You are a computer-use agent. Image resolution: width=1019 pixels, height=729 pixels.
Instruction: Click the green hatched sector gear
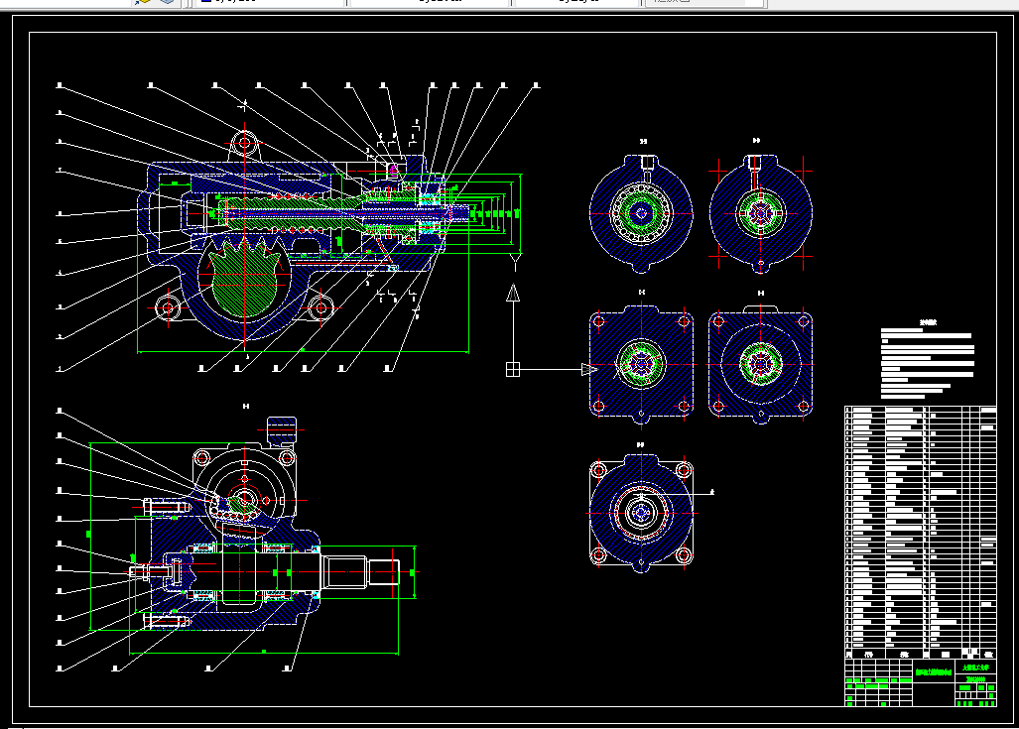[x=245, y=278]
